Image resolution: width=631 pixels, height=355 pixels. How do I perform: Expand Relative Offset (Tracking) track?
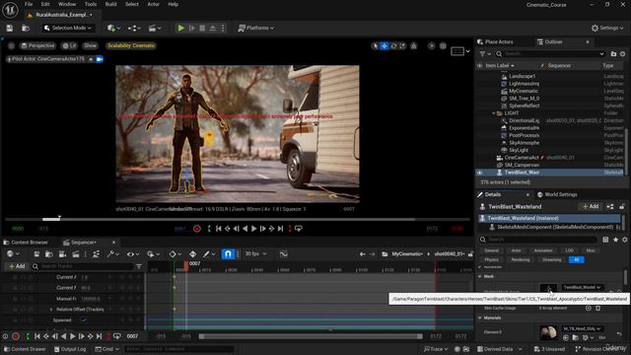(x=51, y=309)
